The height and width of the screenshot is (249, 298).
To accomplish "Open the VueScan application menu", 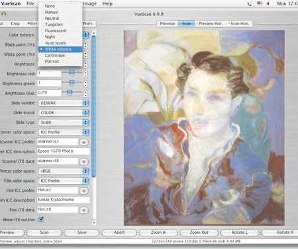I will (x=11, y=3).
